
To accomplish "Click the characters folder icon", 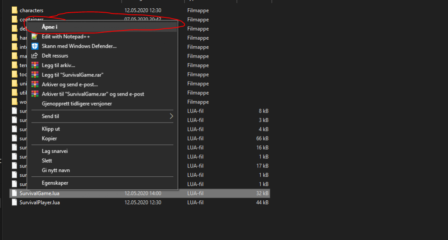I will click(x=14, y=10).
